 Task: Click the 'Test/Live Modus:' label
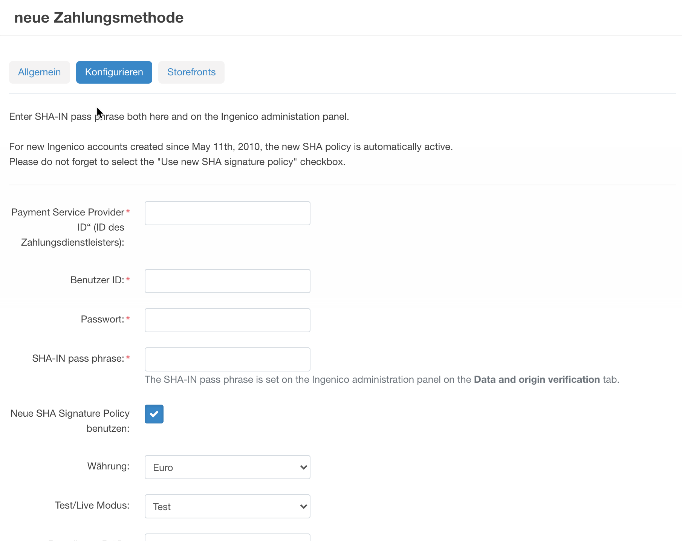pyautogui.click(x=92, y=505)
